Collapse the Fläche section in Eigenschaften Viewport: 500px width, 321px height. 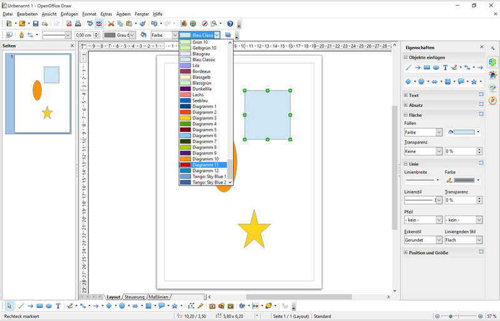coord(407,115)
